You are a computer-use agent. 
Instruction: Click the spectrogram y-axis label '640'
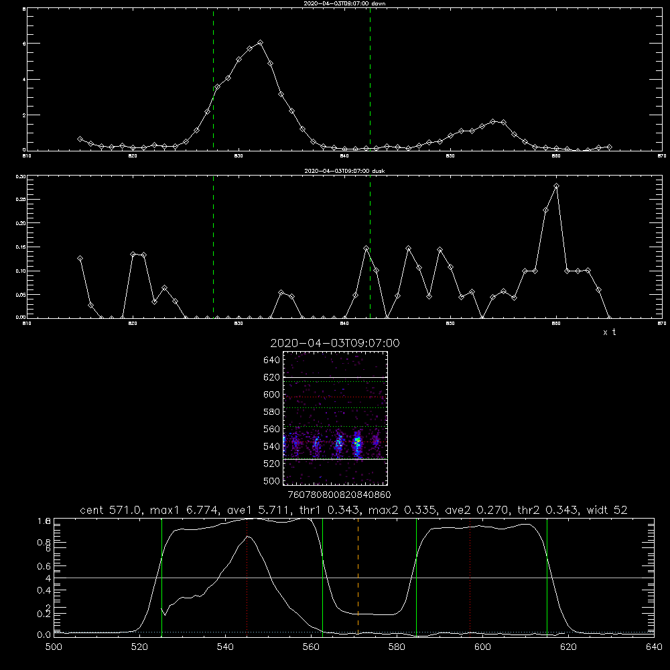pyautogui.click(x=272, y=360)
